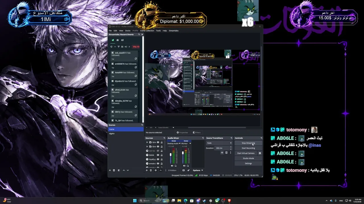Viewport: 364px width, 204px height.
Task: Open the gift icon tab in Streamlabs
Action: coord(117,40)
